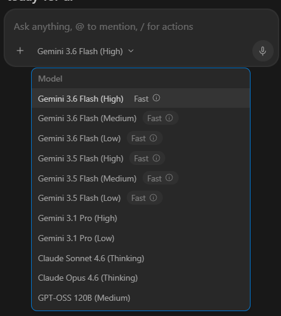Image resolution: width=281 pixels, height=316 pixels.
Task: Click the microphone voice input icon
Action: 263,51
